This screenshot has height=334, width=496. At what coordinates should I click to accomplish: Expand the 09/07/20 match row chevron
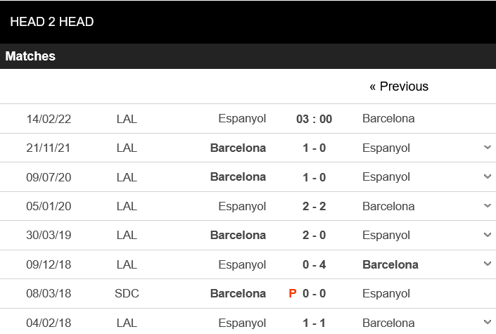pos(488,177)
